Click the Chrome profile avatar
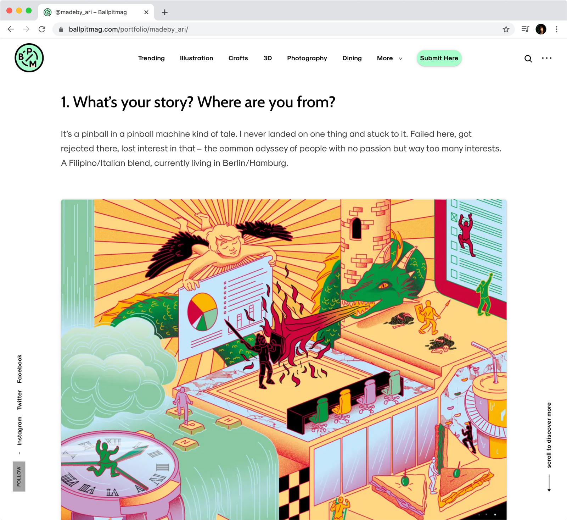This screenshot has height=520, width=567. point(541,29)
